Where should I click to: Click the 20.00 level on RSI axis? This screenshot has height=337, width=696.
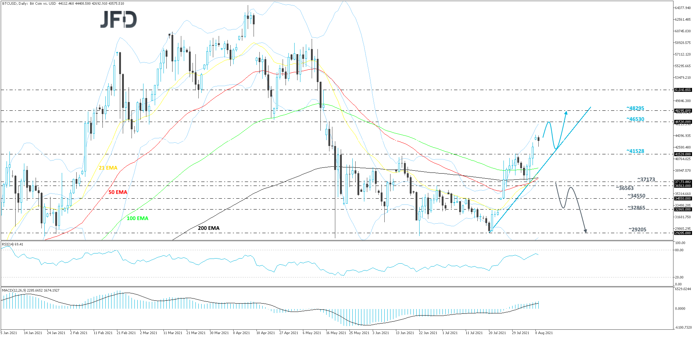coord(679,277)
